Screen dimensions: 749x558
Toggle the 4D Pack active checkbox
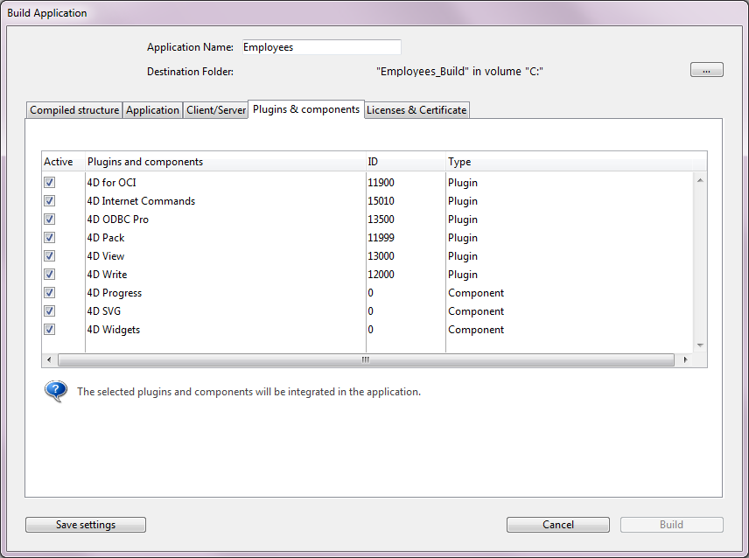(50, 238)
